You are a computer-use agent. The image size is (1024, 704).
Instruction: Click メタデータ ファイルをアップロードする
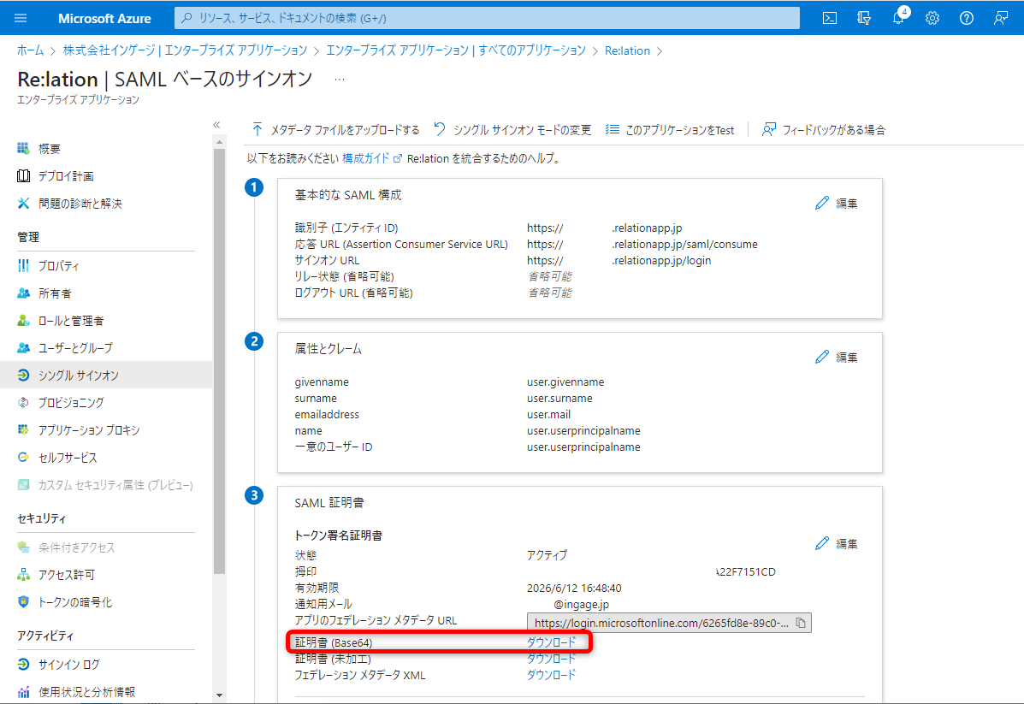coord(335,130)
